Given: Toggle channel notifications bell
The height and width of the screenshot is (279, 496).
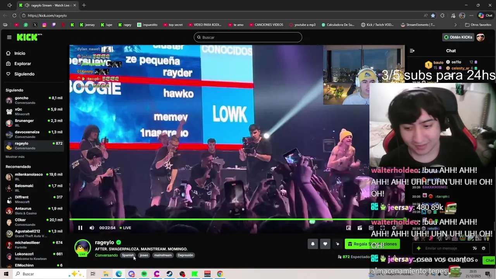Looking at the screenshot, I should point(313,244).
